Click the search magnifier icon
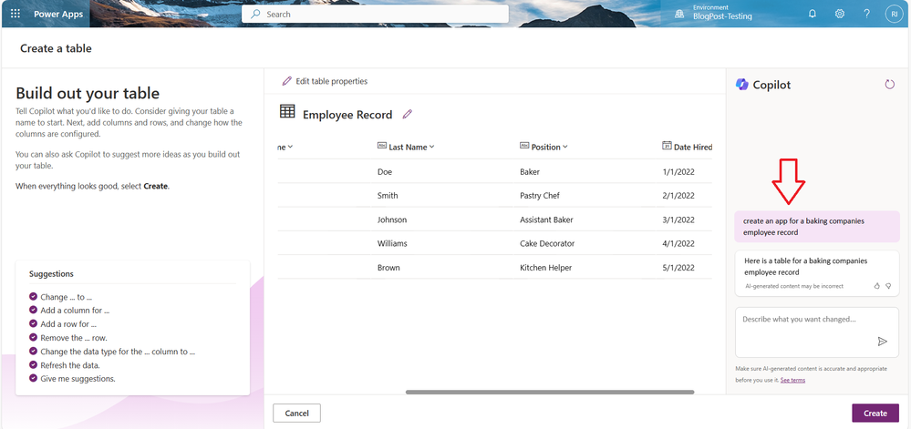Viewport: 911px width, 429px height. tap(255, 14)
